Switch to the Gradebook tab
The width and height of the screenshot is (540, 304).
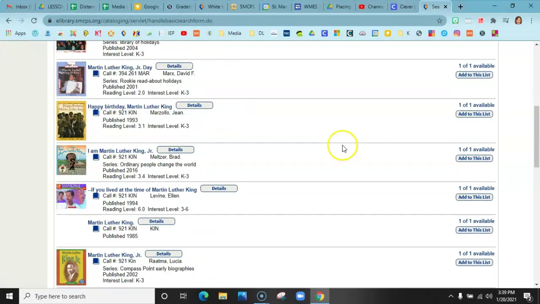179,6
